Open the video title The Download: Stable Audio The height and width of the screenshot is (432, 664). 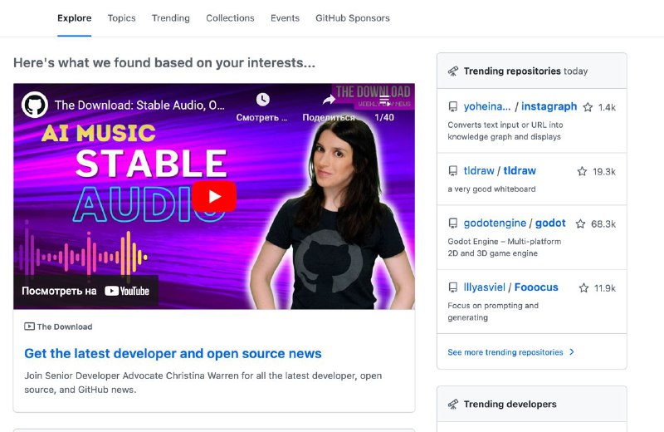(139, 106)
